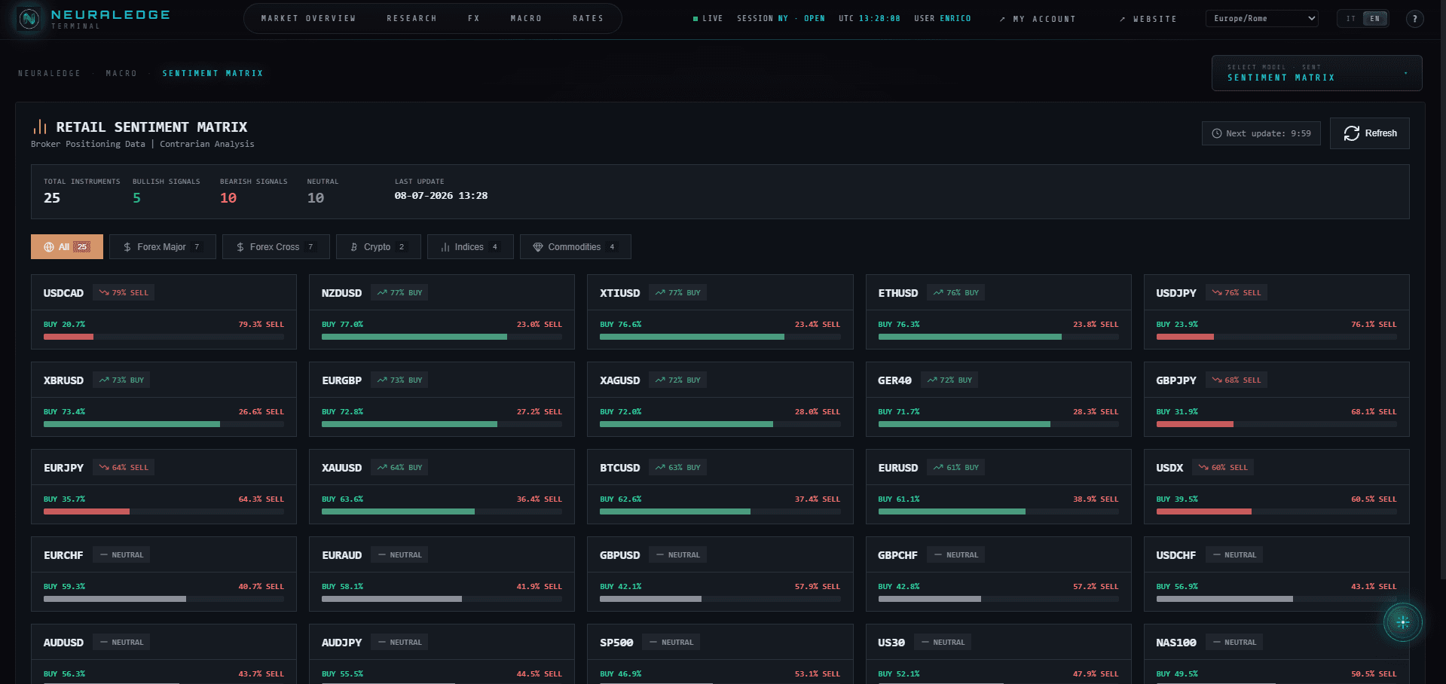
Task: Filter by Crypto instruments
Action: tap(378, 247)
